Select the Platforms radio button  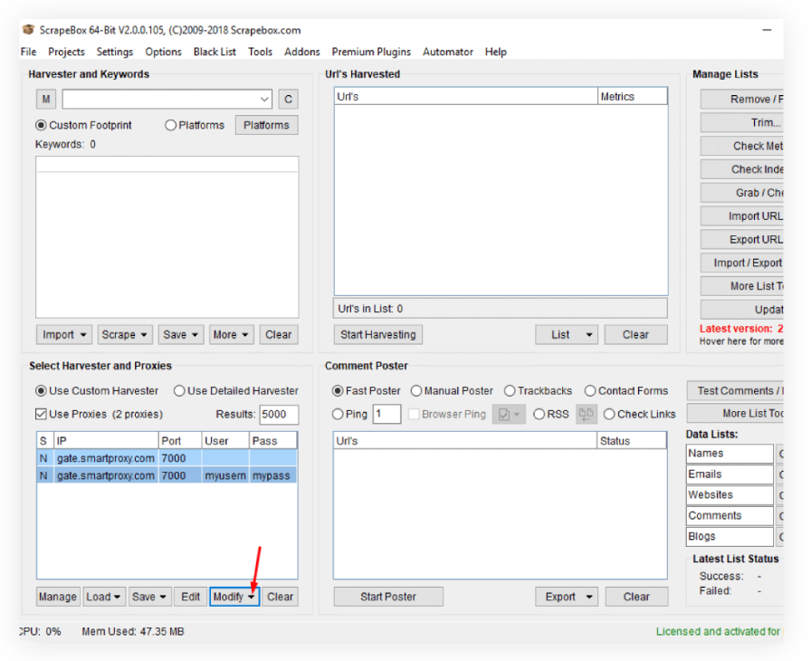pyautogui.click(x=170, y=126)
